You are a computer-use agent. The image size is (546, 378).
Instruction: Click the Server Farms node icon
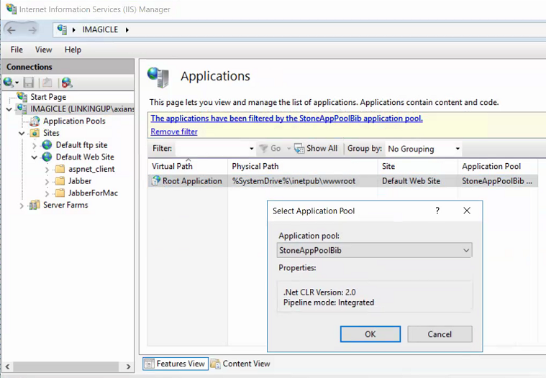[x=34, y=206]
